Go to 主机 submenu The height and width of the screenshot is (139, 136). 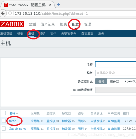(x=31, y=33)
